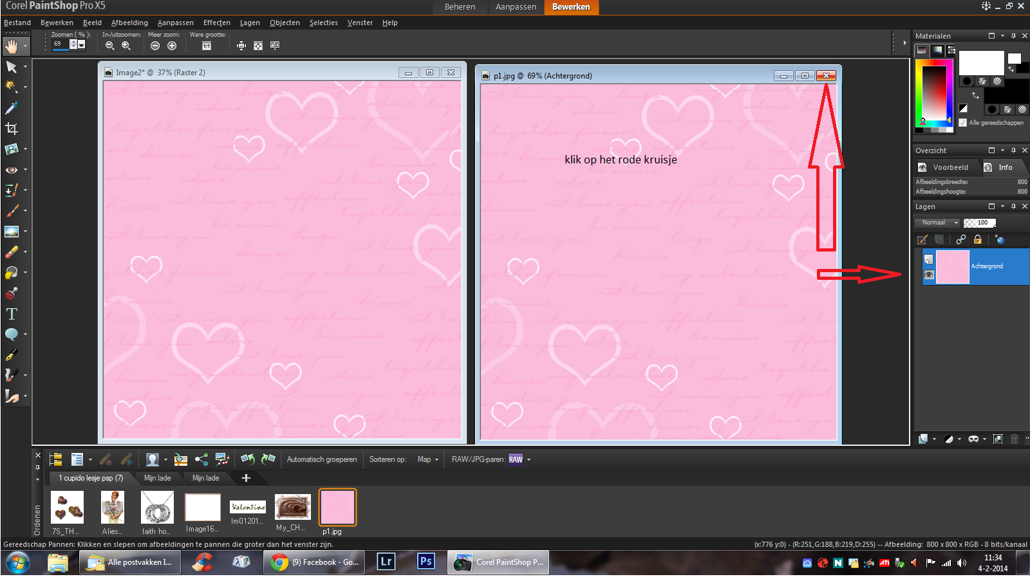This screenshot has height=579, width=1030.
Task: Pin the Materialen panel
Action: (1013, 36)
